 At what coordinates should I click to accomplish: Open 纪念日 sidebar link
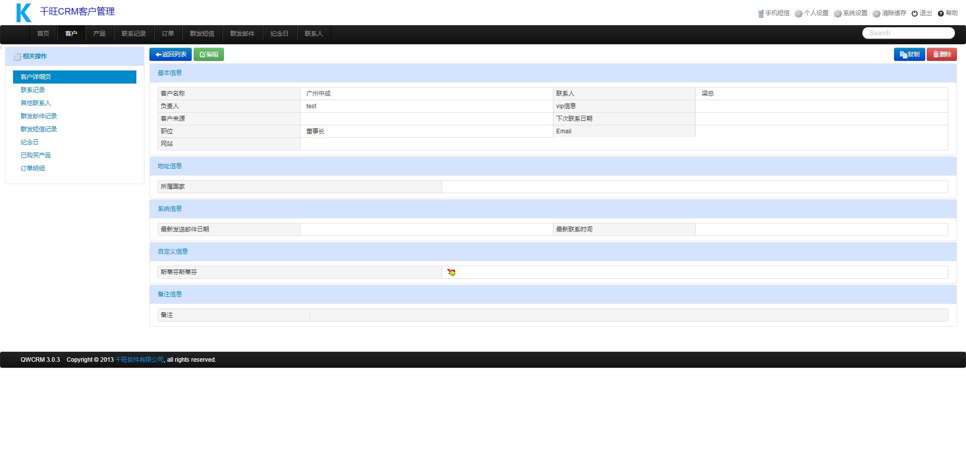tap(30, 142)
